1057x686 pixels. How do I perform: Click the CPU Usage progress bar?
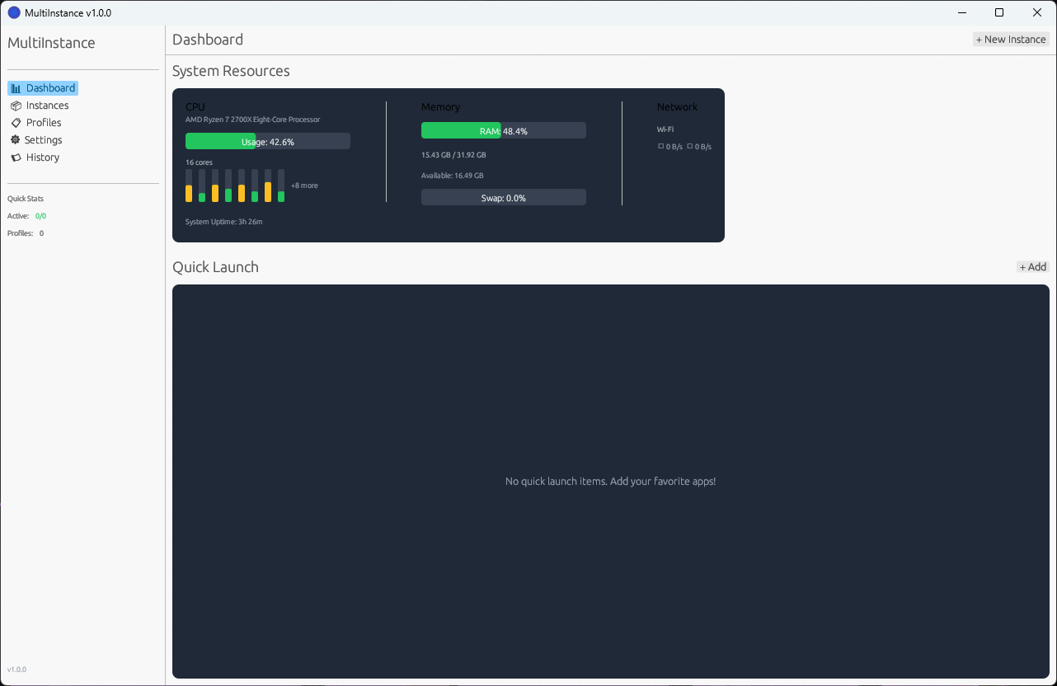(x=268, y=141)
